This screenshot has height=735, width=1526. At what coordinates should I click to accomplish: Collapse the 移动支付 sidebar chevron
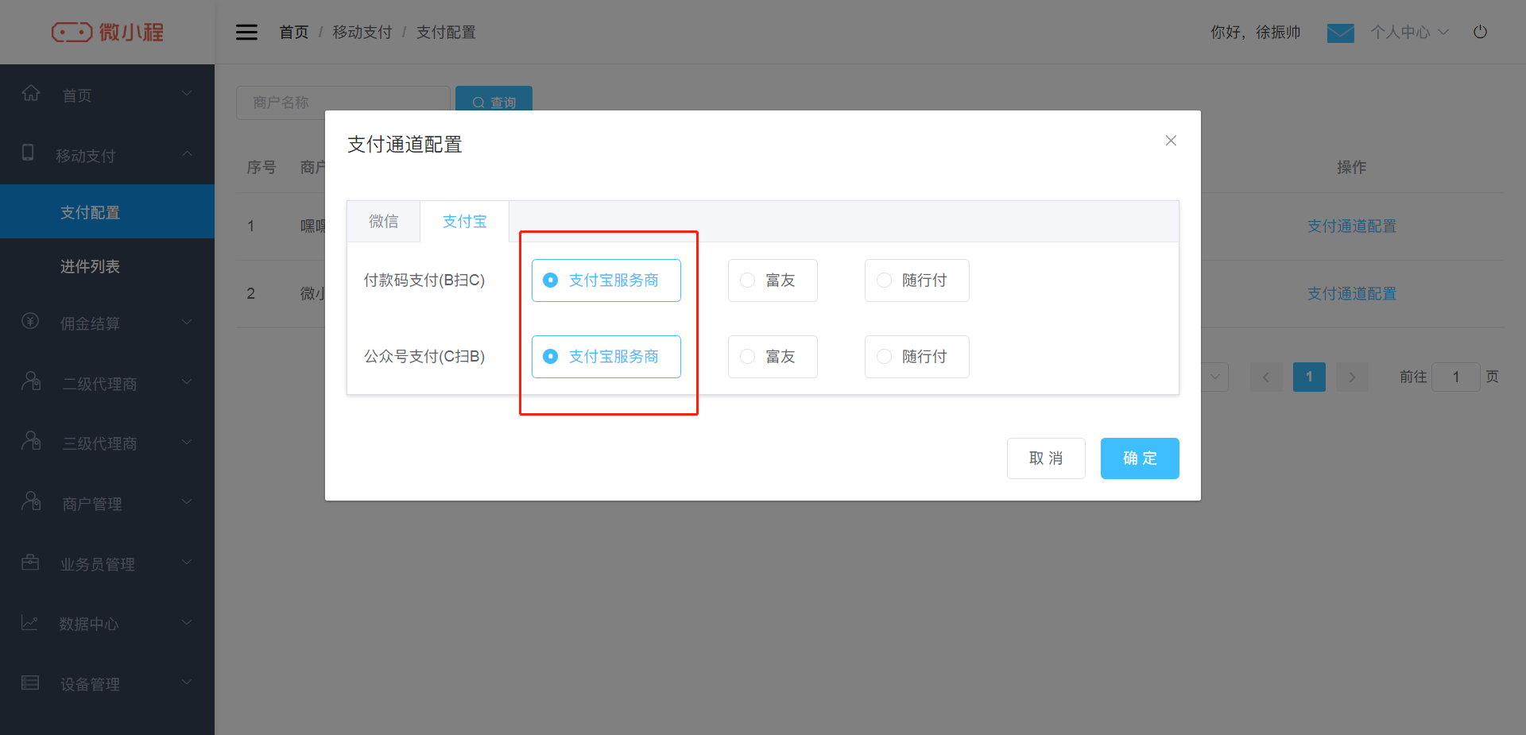coord(187,153)
